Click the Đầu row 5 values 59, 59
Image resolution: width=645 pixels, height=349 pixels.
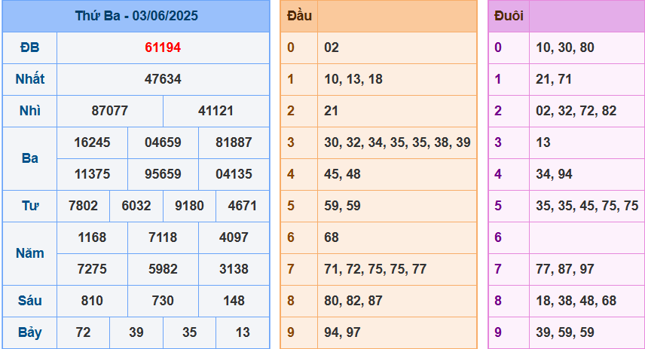coord(342,206)
